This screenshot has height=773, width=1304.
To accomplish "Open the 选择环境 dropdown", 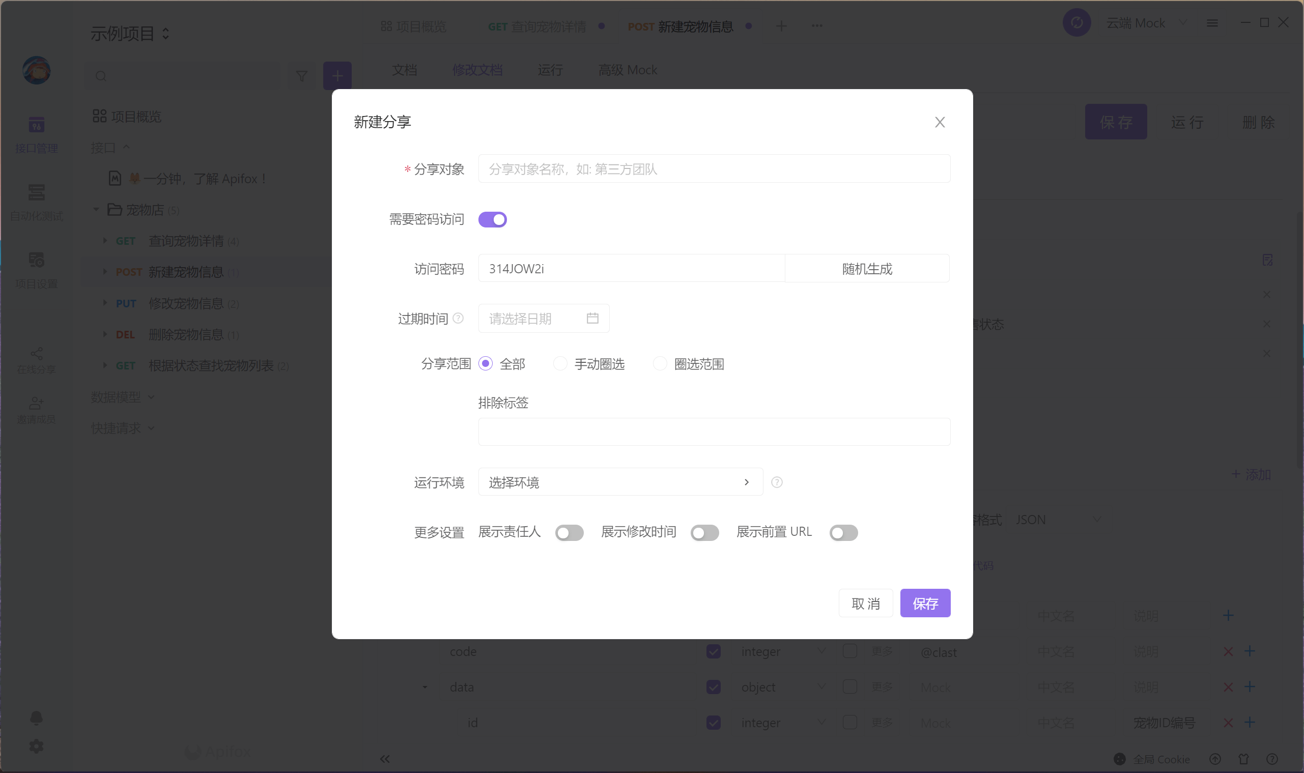I will 619,482.
